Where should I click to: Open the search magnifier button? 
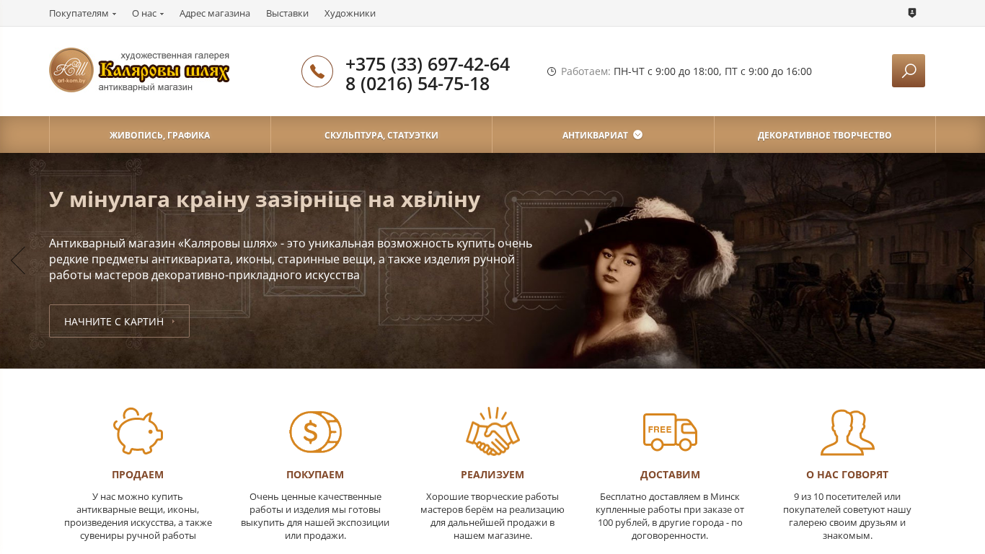(908, 71)
